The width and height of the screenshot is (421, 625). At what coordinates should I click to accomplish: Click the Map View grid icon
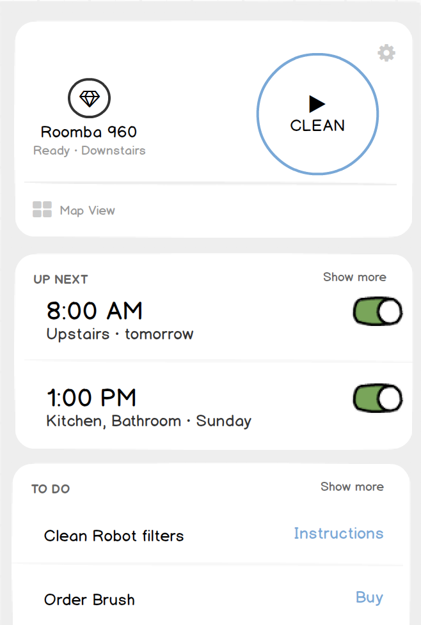click(42, 209)
